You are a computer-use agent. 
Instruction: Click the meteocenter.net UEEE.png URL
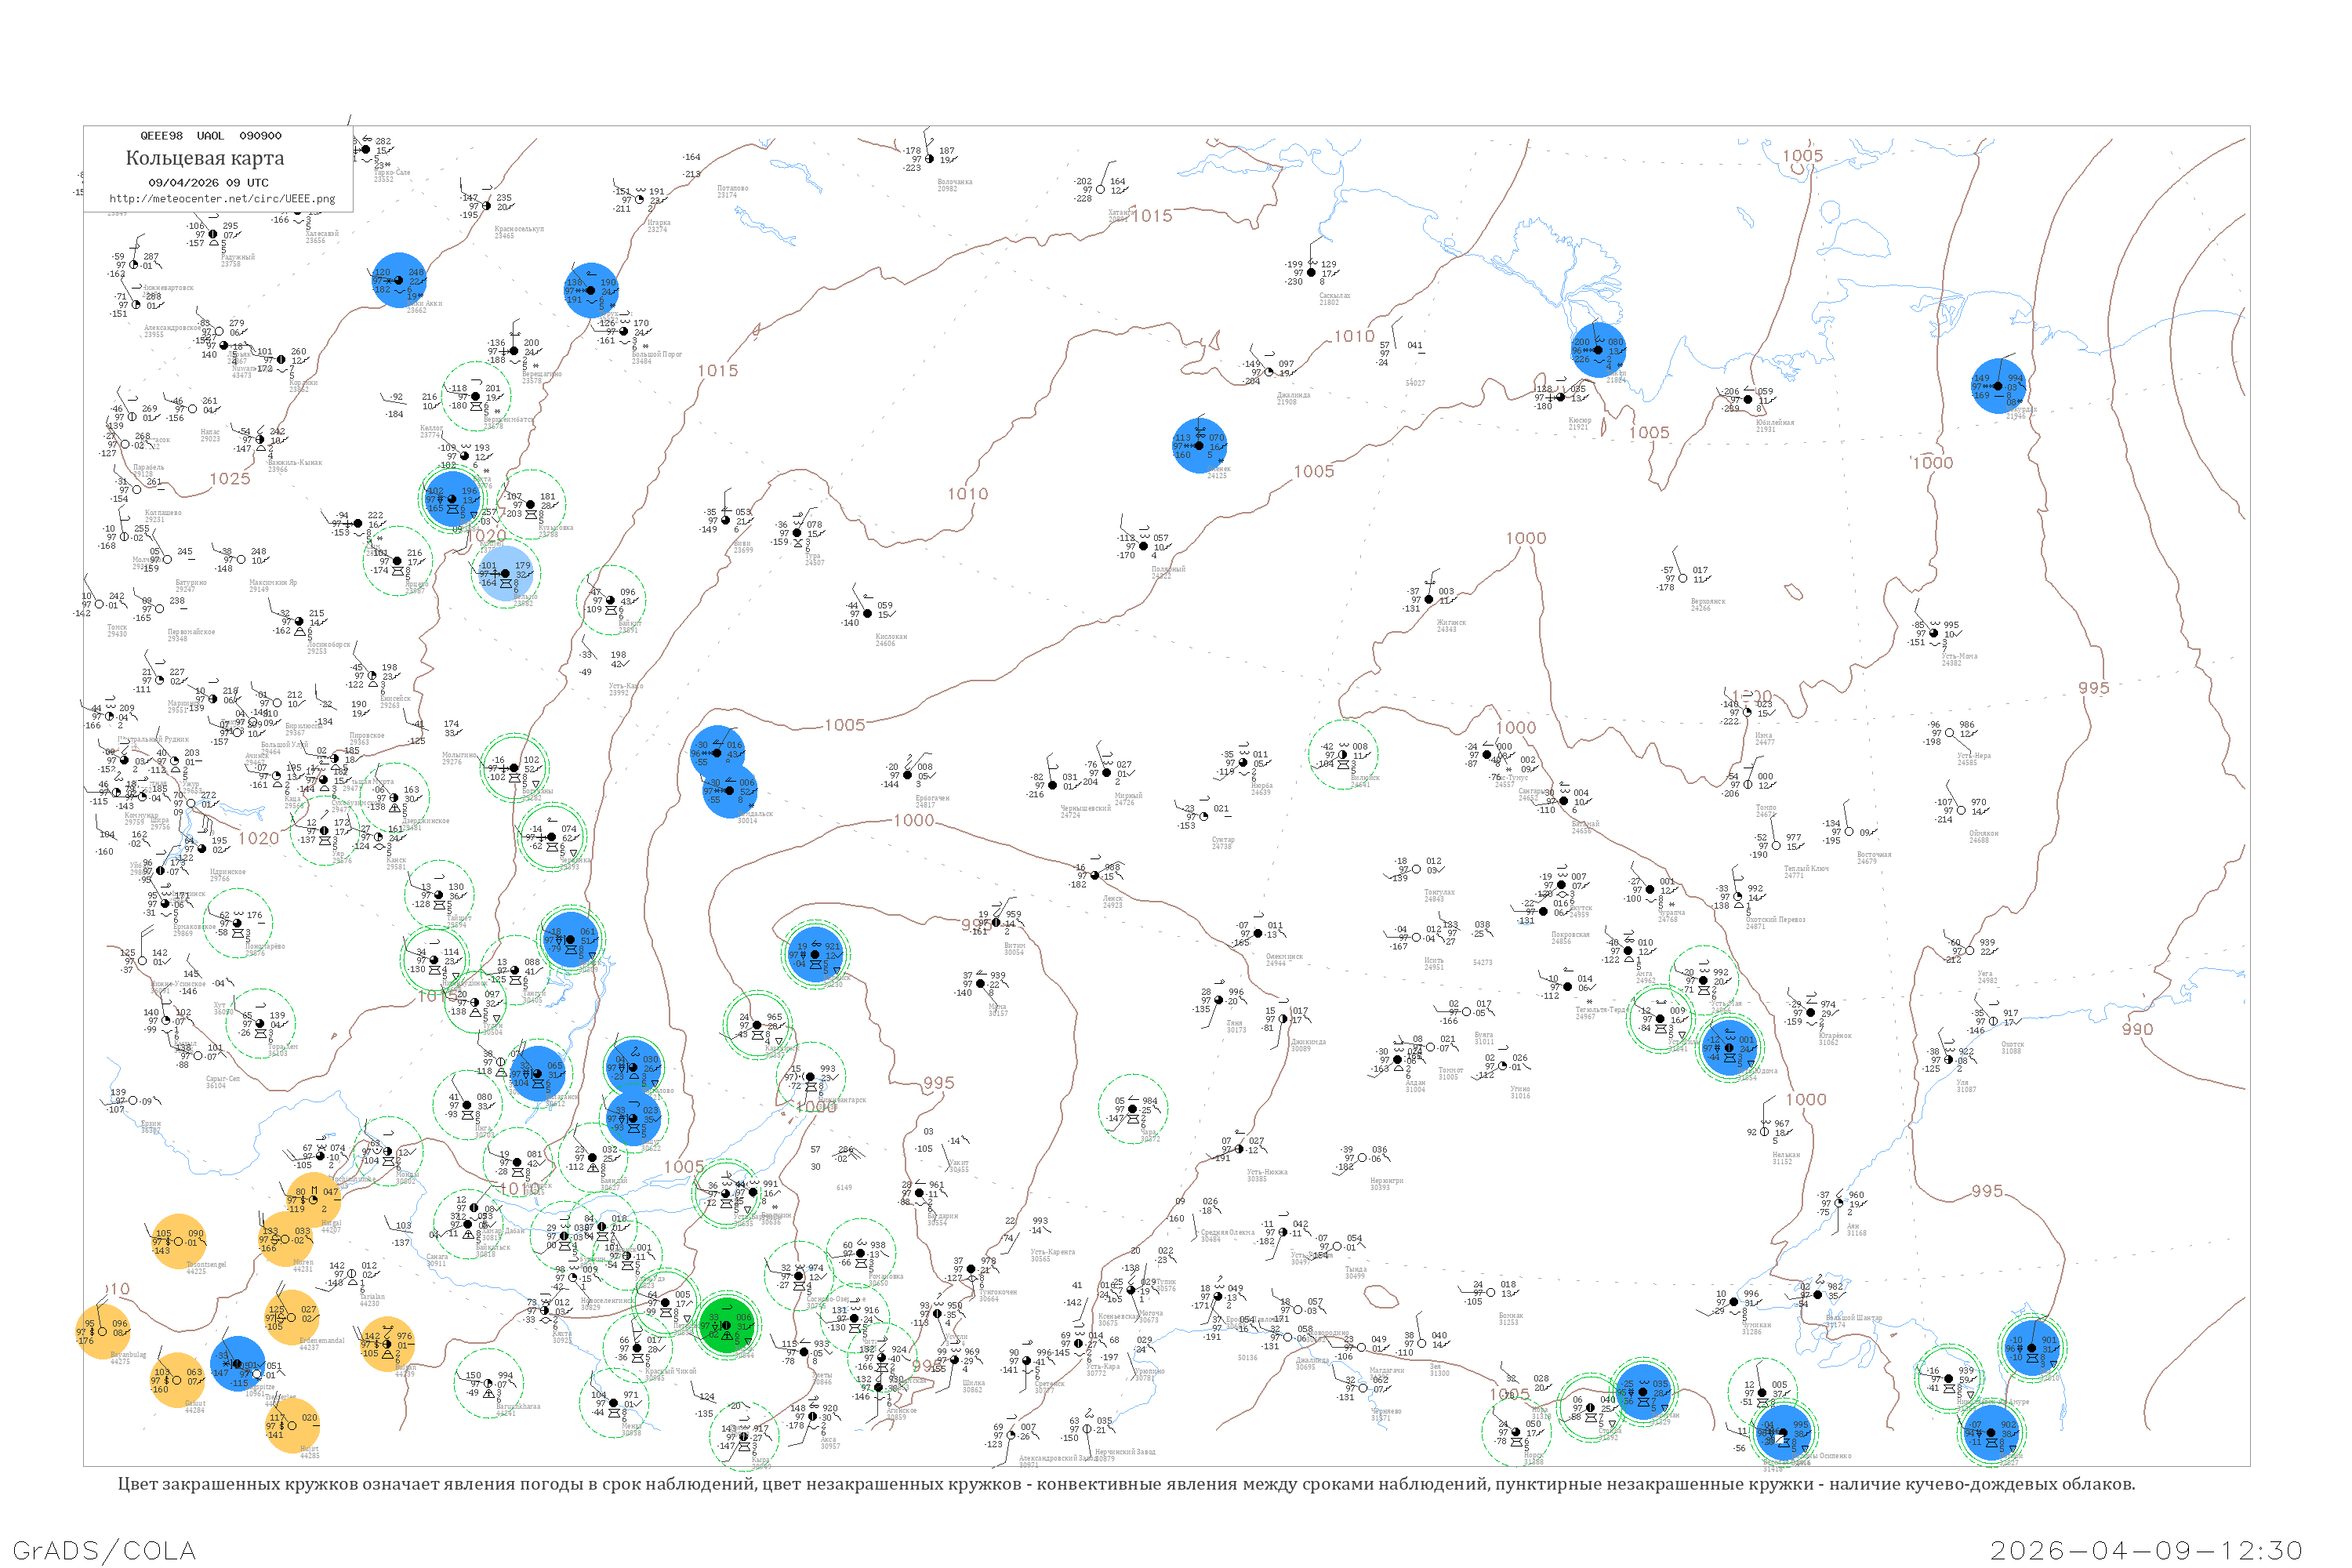222,198
